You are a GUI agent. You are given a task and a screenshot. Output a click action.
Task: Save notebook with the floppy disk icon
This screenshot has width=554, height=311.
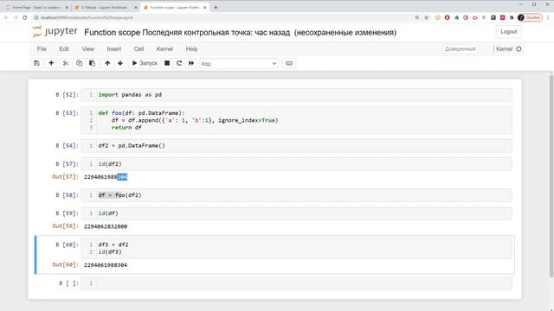click(x=36, y=63)
